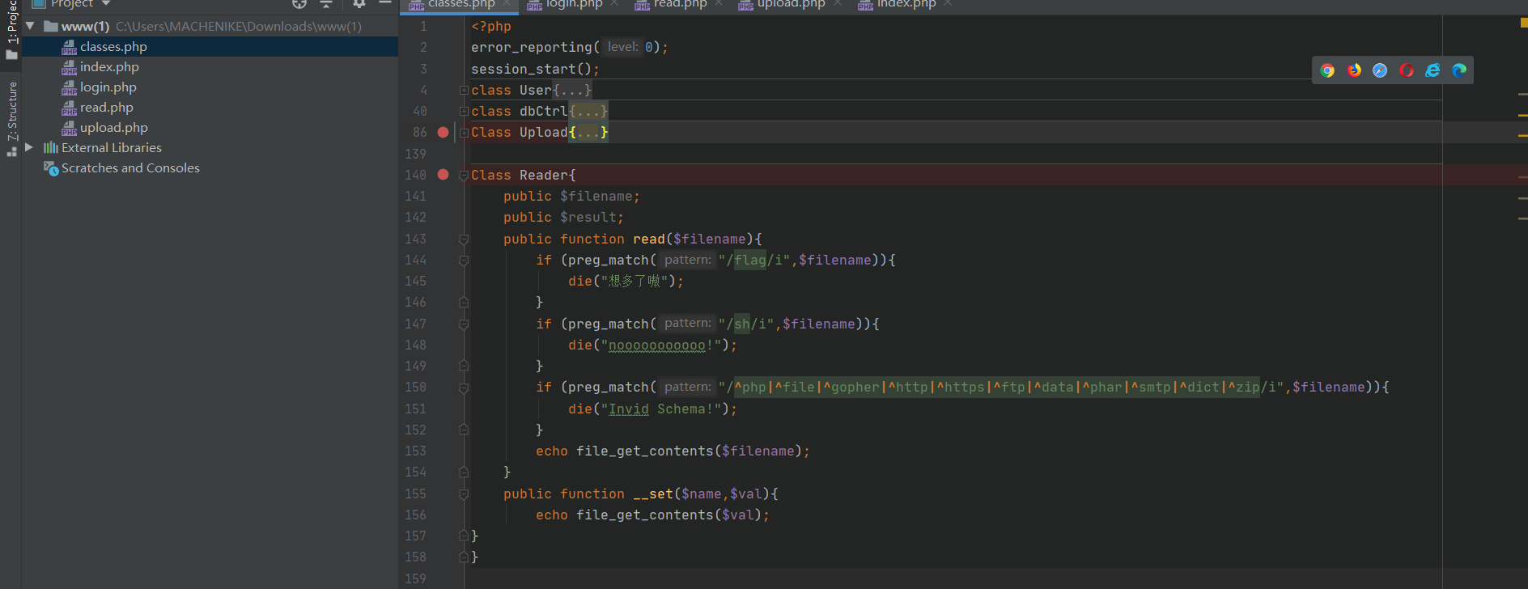1528x589 pixels.
Task: Open the Z: Structure side tool tab
Action: 11,118
